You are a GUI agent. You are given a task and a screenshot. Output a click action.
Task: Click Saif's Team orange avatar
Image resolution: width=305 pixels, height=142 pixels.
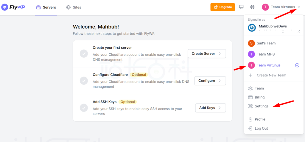coord(251,43)
